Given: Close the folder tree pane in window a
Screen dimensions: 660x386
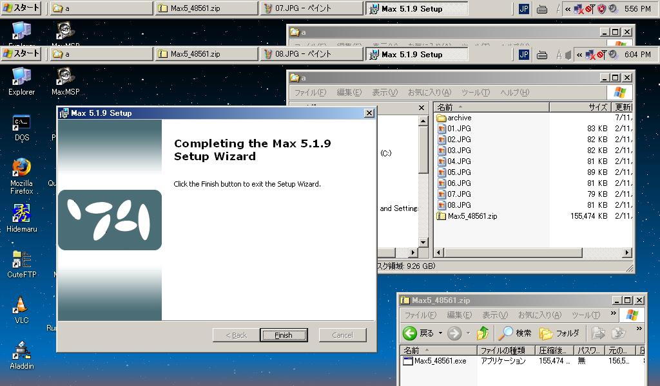Looking at the screenshot, I should click(422, 108).
